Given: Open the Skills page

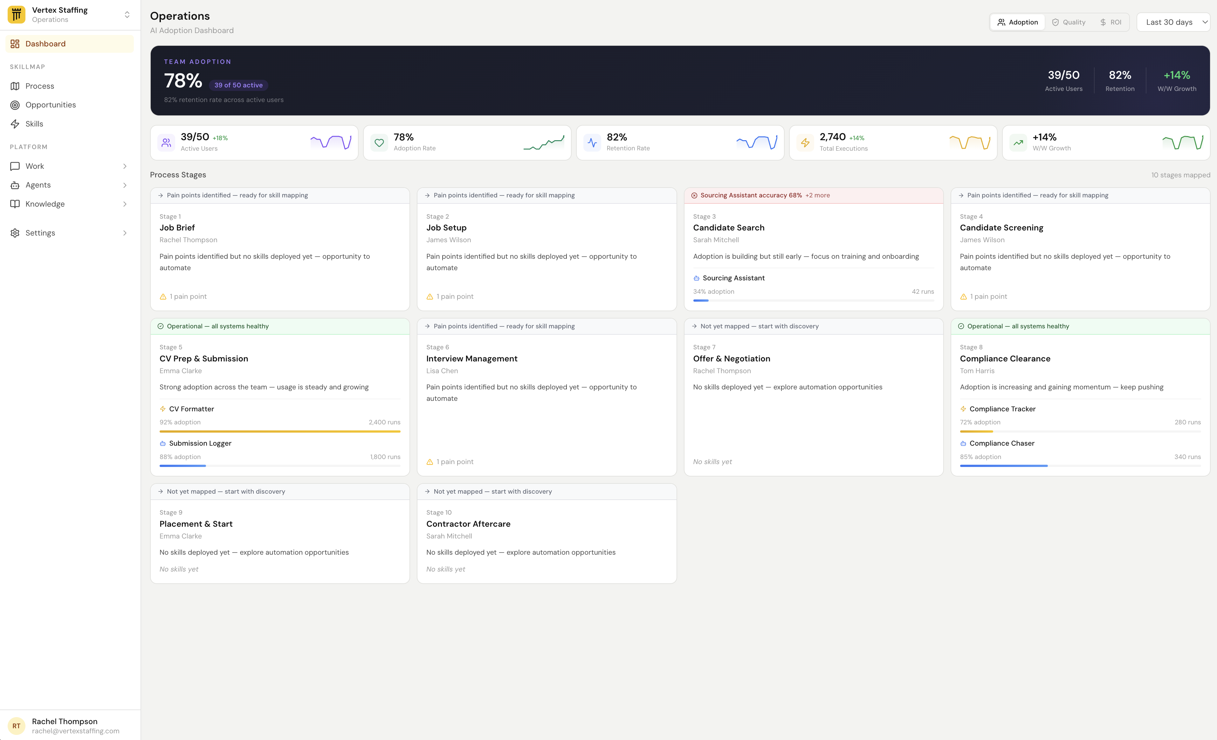Looking at the screenshot, I should click(x=34, y=124).
